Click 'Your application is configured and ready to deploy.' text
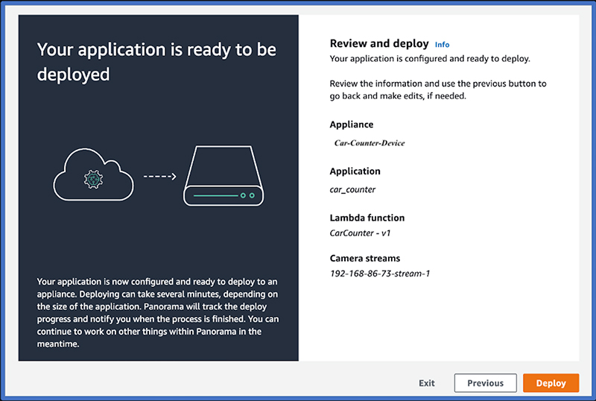 coord(430,59)
